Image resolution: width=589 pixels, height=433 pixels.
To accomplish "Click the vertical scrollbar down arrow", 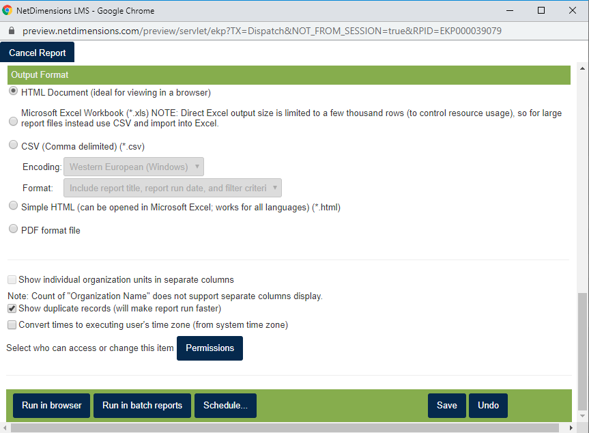I will click(x=582, y=416).
